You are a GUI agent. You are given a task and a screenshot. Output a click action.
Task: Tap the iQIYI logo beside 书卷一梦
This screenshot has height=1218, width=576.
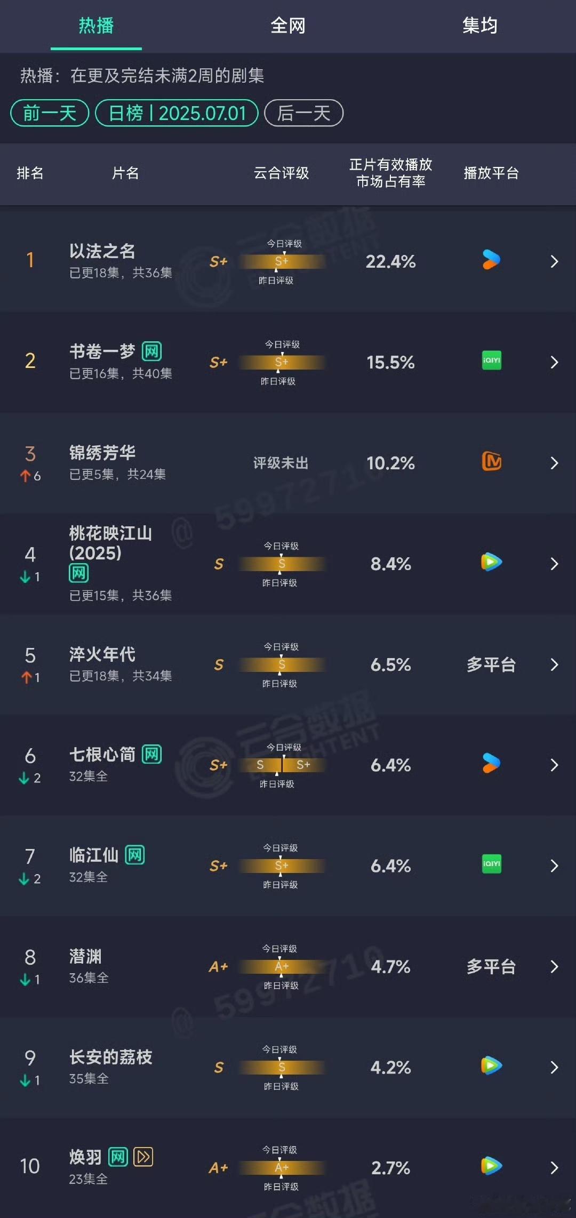pos(491,360)
